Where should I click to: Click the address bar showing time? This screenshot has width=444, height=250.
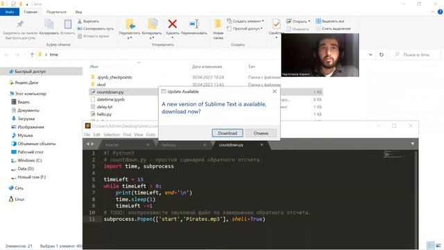(159, 55)
